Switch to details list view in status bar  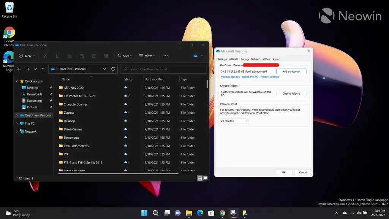200,178
